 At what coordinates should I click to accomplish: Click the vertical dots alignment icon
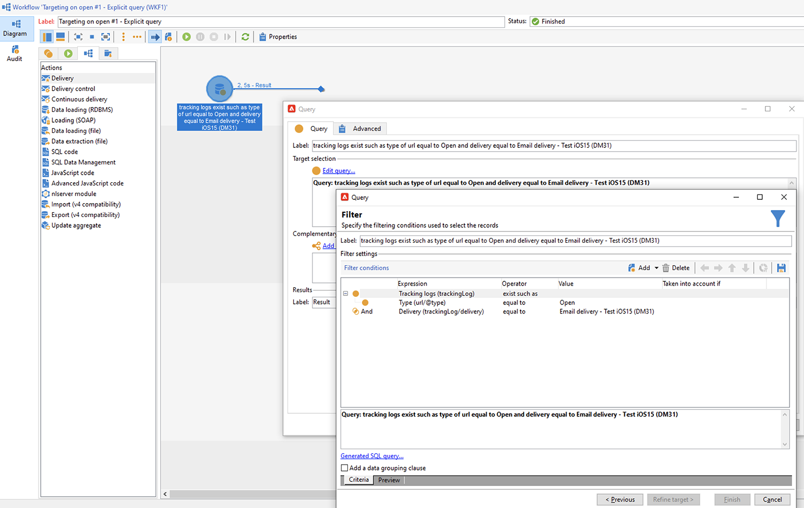(x=123, y=37)
